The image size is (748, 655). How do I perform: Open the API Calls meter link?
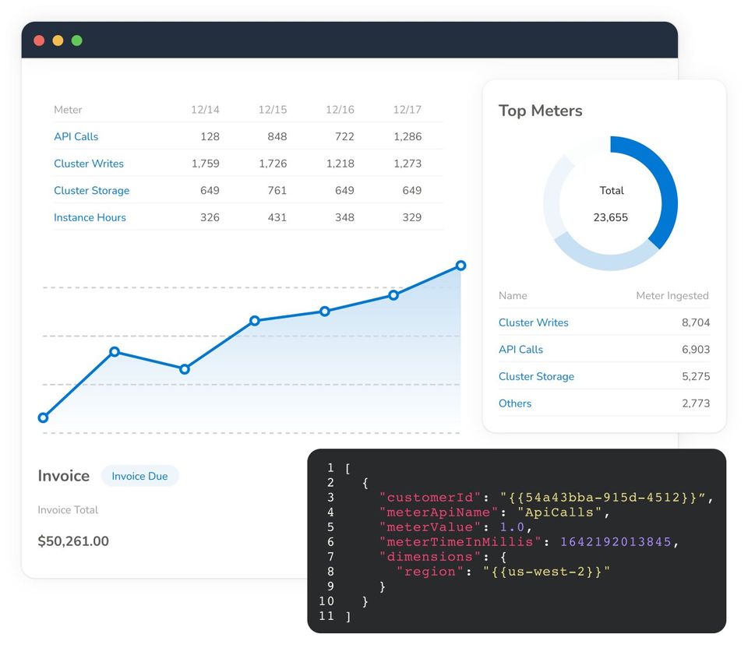pos(76,137)
